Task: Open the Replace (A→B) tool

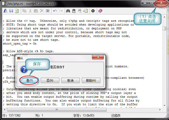Action: click(74, 11)
